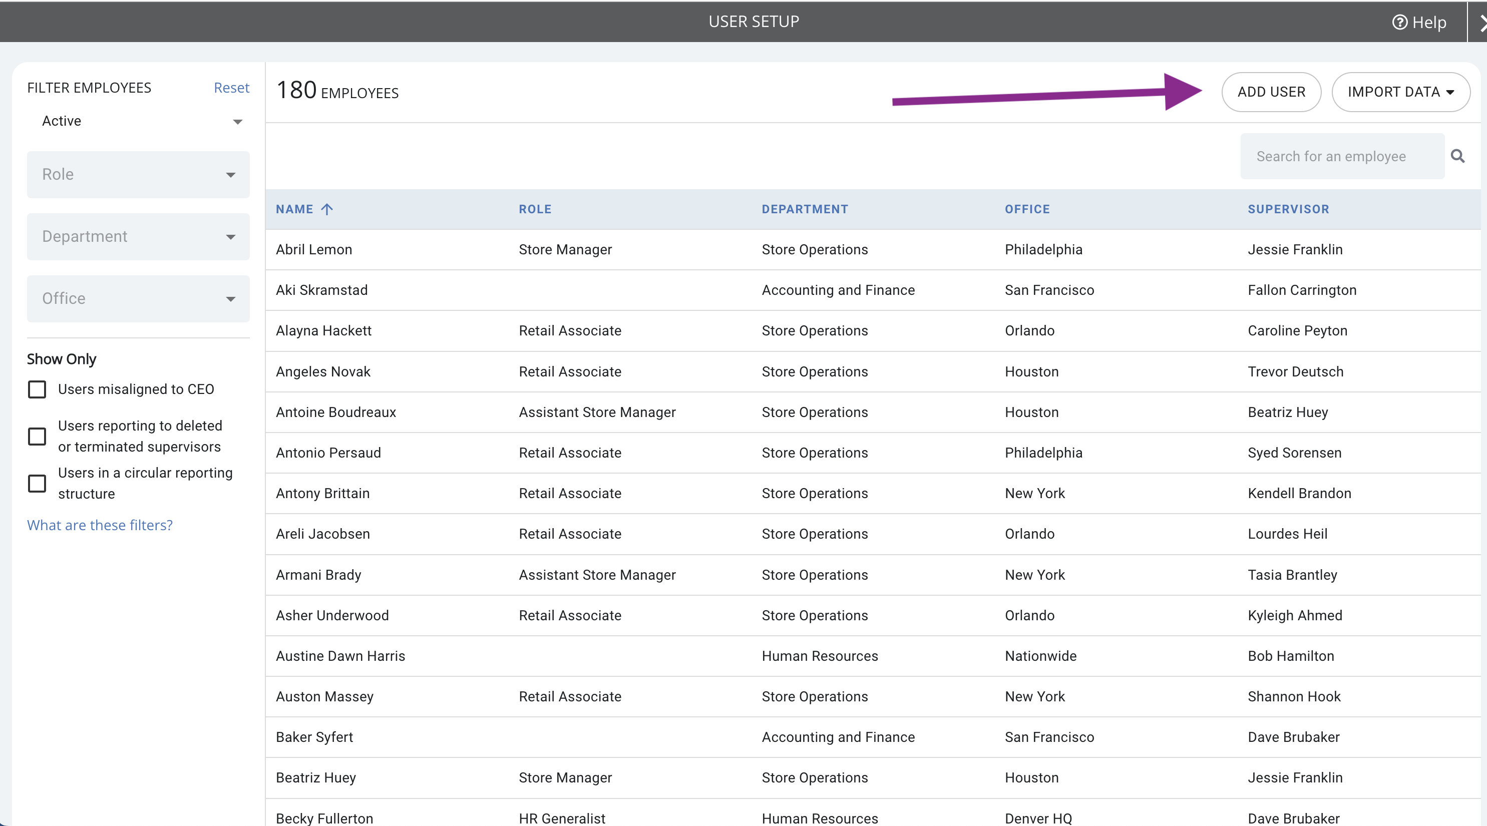The image size is (1487, 826).
Task: Click supervisor Kyleigh Ahmed
Action: tap(1295, 615)
